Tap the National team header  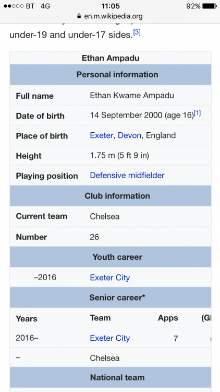(x=111, y=377)
